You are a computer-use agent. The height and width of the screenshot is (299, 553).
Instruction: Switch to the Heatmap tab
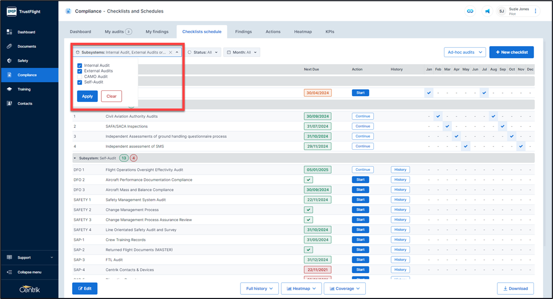click(x=303, y=32)
